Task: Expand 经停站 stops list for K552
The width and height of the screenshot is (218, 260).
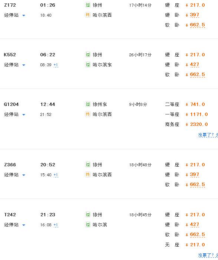Action: coord(14,65)
